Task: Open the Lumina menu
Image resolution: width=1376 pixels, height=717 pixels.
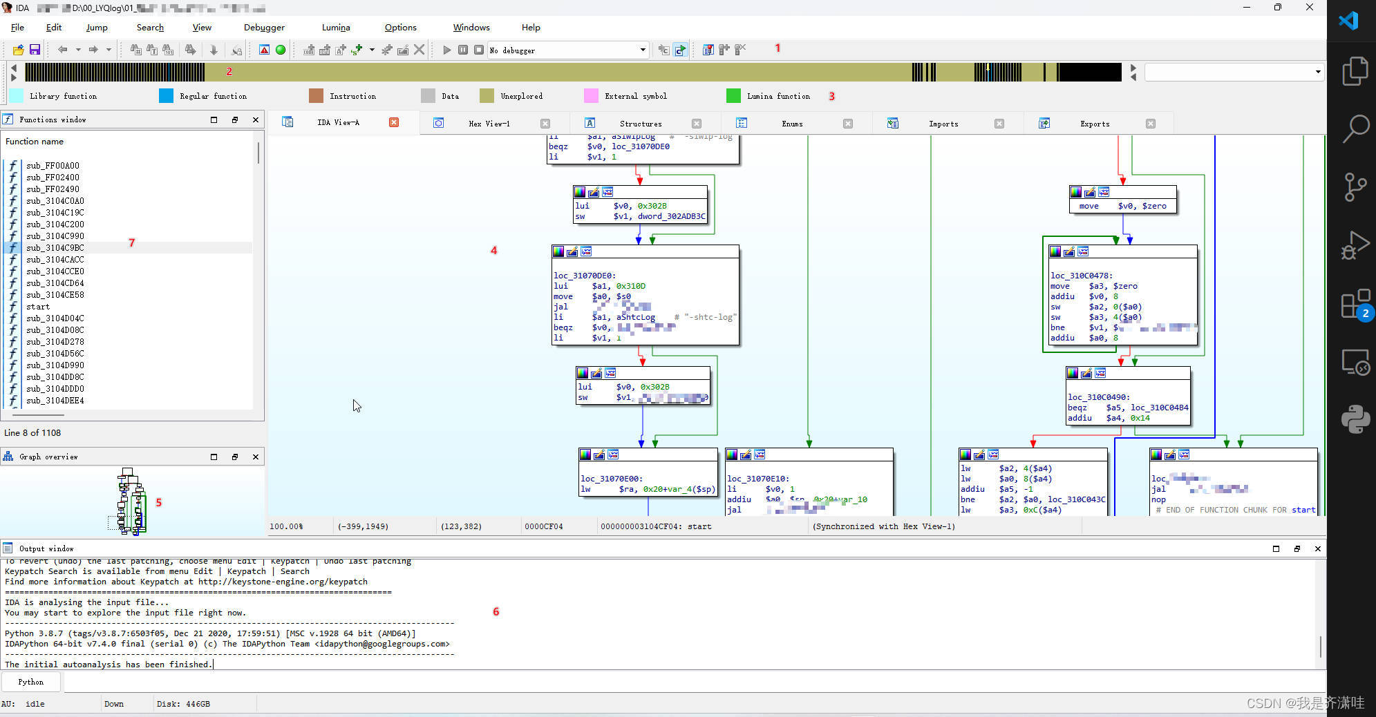Action: coord(336,28)
